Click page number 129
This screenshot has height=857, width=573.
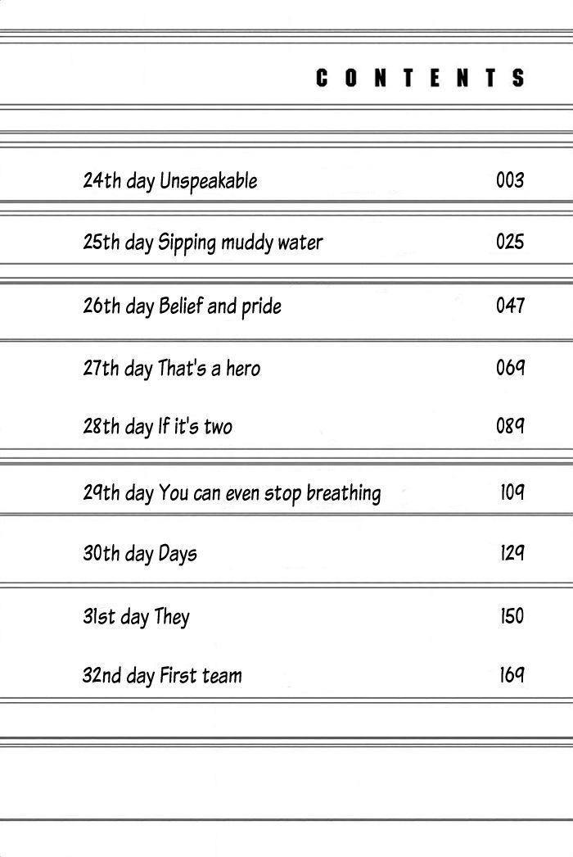pyautogui.click(x=512, y=553)
